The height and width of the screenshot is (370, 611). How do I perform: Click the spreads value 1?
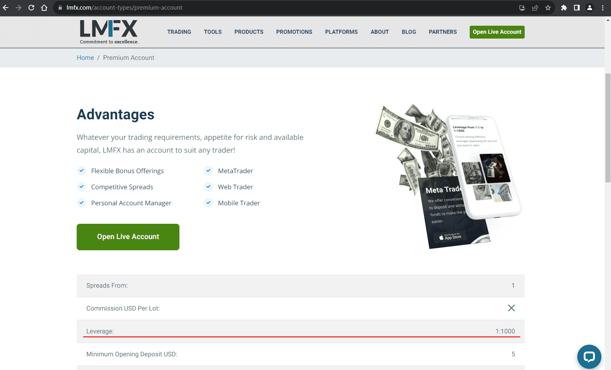pos(513,286)
